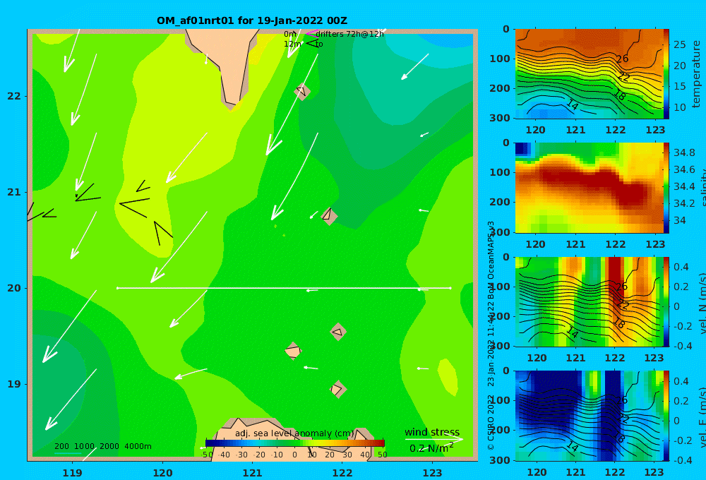Click the sea level anomaly colorbar
The width and height of the screenshot is (706, 480).
click(295, 443)
